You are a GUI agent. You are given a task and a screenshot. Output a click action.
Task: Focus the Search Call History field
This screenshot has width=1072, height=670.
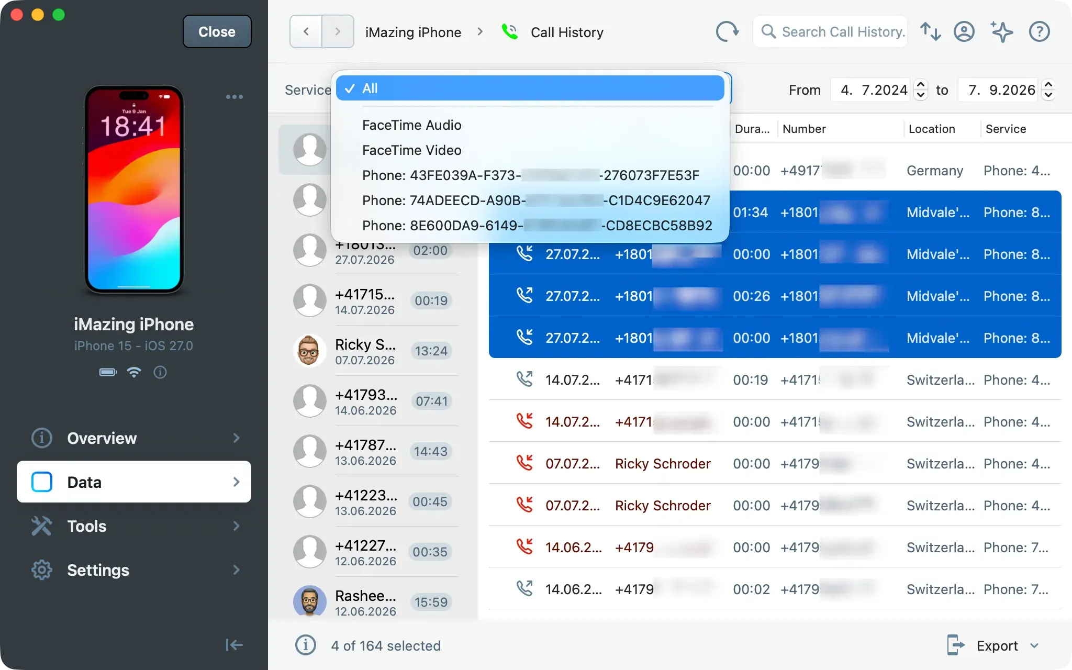pyautogui.click(x=830, y=32)
